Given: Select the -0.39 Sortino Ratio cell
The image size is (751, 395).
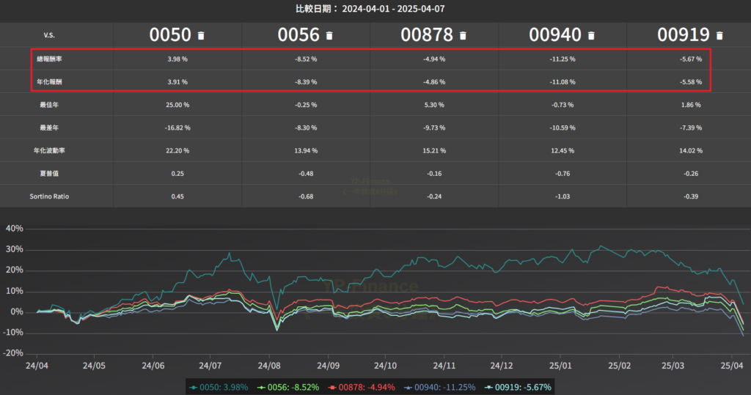Looking at the screenshot, I should click(x=691, y=196).
